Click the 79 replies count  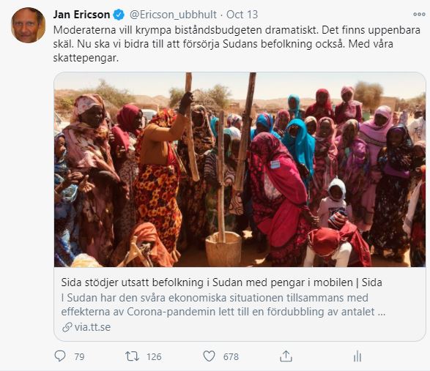pos(79,357)
